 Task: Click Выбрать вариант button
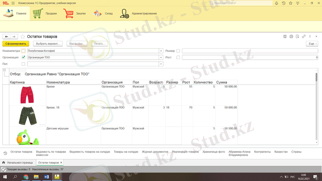(47, 44)
